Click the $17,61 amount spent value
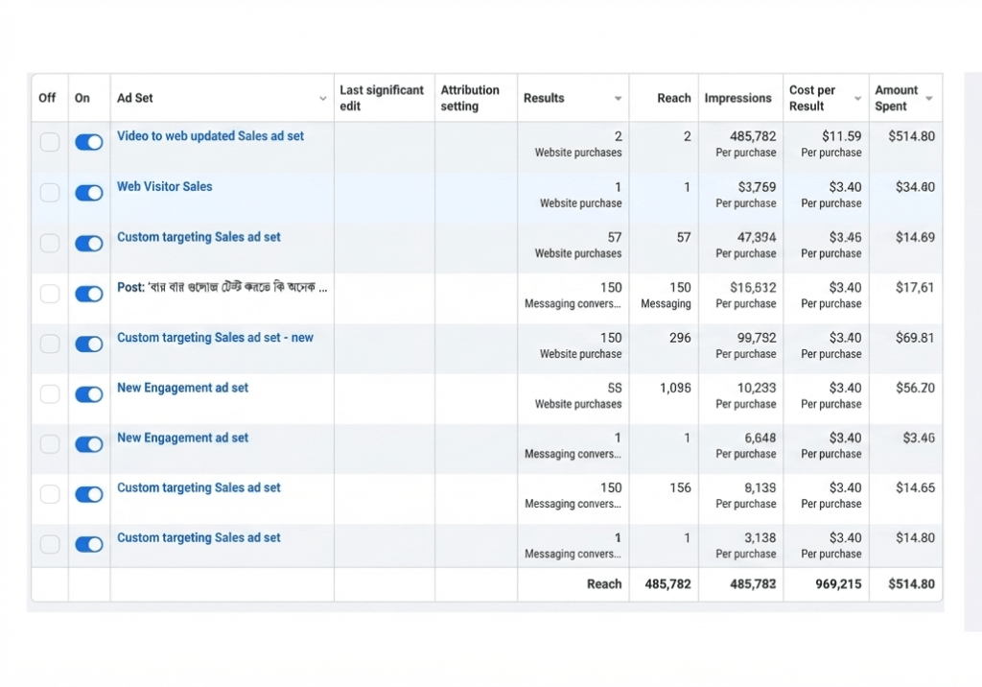This screenshot has height=687, width=982. (915, 287)
